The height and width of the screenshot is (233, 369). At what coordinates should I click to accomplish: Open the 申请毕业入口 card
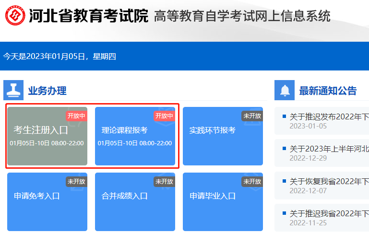223,202
